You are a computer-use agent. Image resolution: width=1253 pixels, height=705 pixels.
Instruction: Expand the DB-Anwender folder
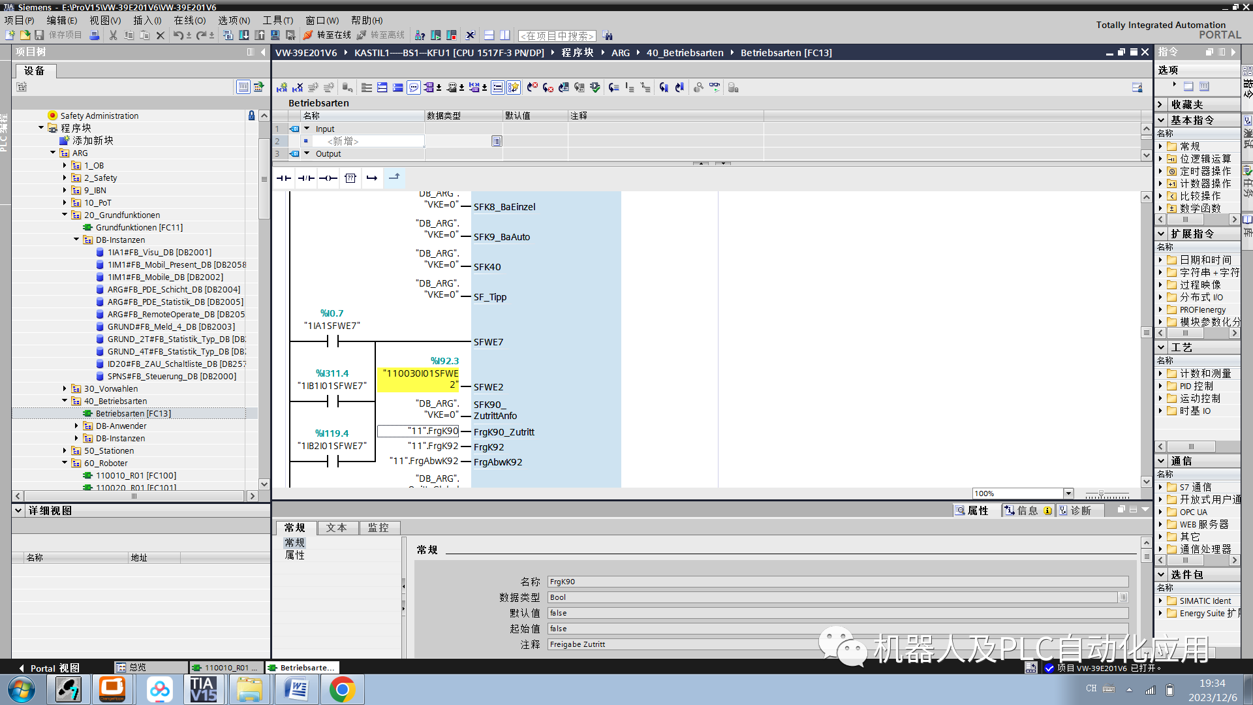pyautogui.click(x=76, y=426)
